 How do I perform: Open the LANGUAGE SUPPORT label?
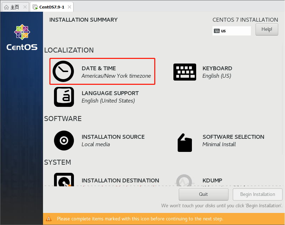pyautogui.click(x=110, y=93)
